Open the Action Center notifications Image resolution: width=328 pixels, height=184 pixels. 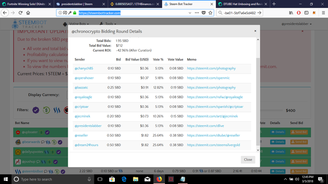[x=320, y=179]
